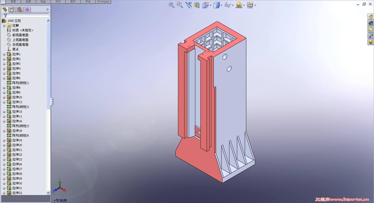374x203 pixels.
Task: Click the 拉伸15 feature icon
Action: 9,112
